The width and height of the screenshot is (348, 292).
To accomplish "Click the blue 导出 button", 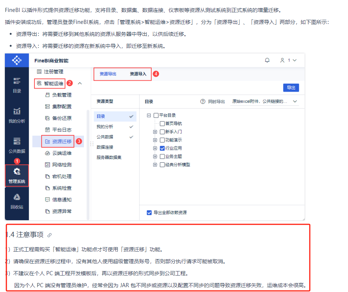I will (x=291, y=87).
